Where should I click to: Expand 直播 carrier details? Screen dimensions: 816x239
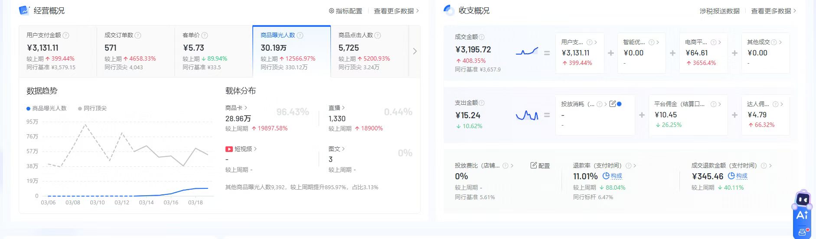pos(343,108)
